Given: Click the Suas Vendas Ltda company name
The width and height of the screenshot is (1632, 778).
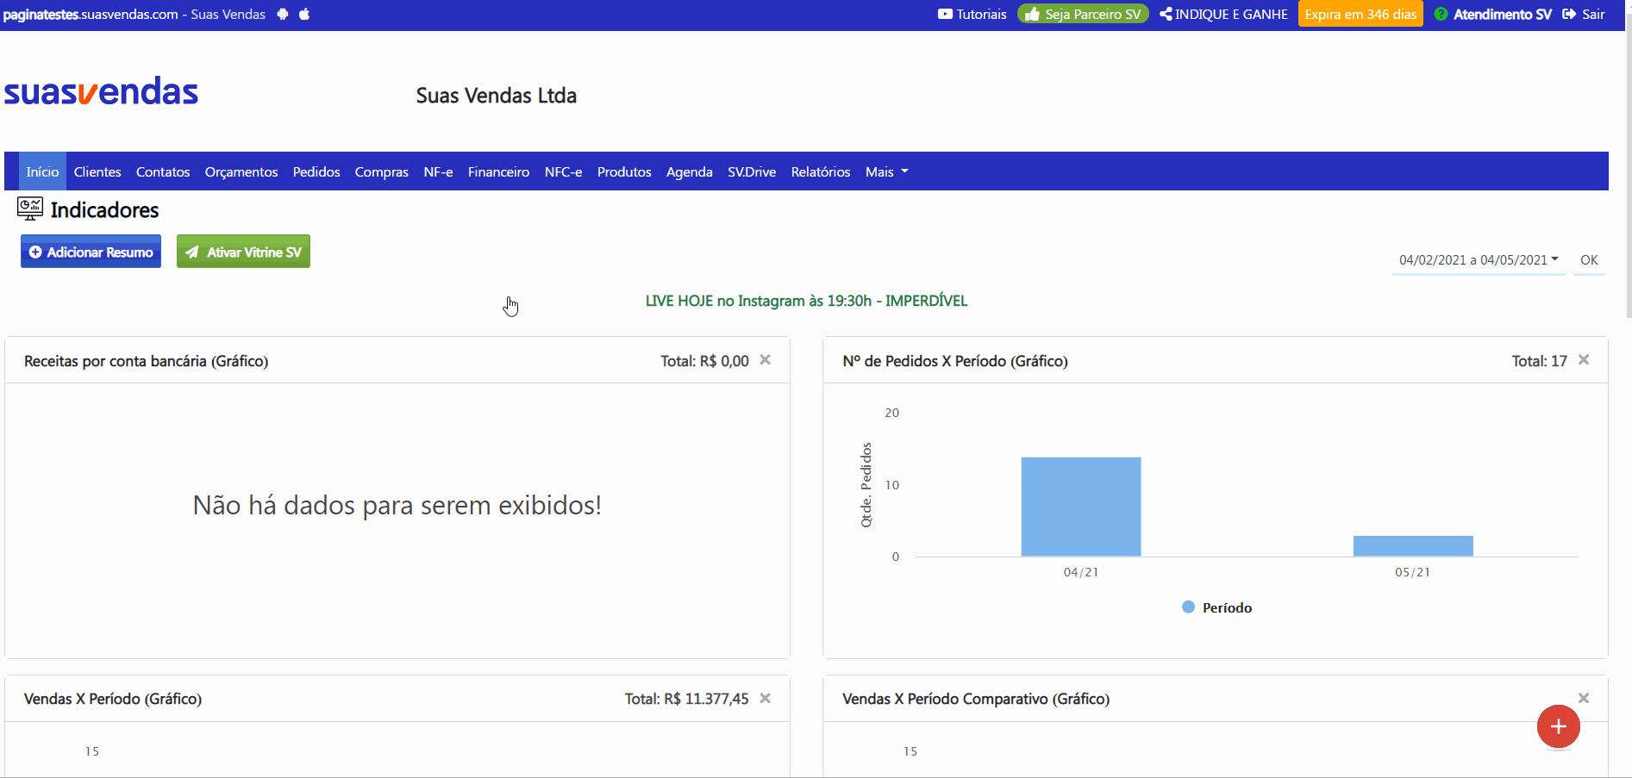Looking at the screenshot, I should tap(497, 96).
